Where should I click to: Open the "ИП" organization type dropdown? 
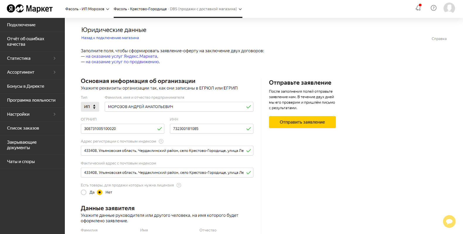90,107
